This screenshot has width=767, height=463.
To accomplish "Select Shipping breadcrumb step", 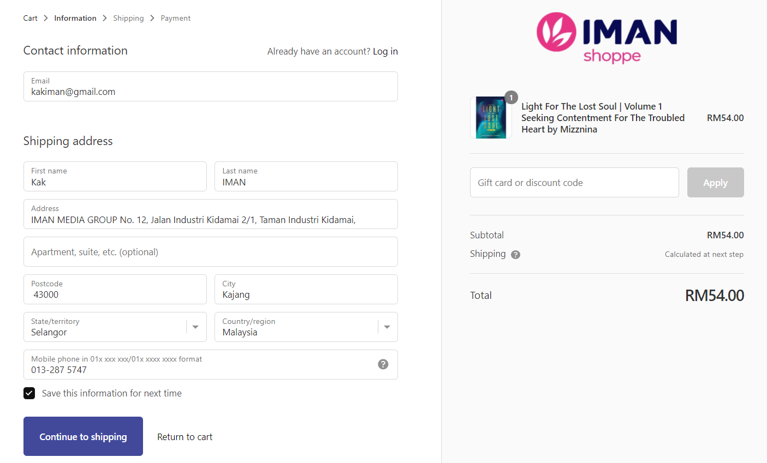I will (128, 18).
